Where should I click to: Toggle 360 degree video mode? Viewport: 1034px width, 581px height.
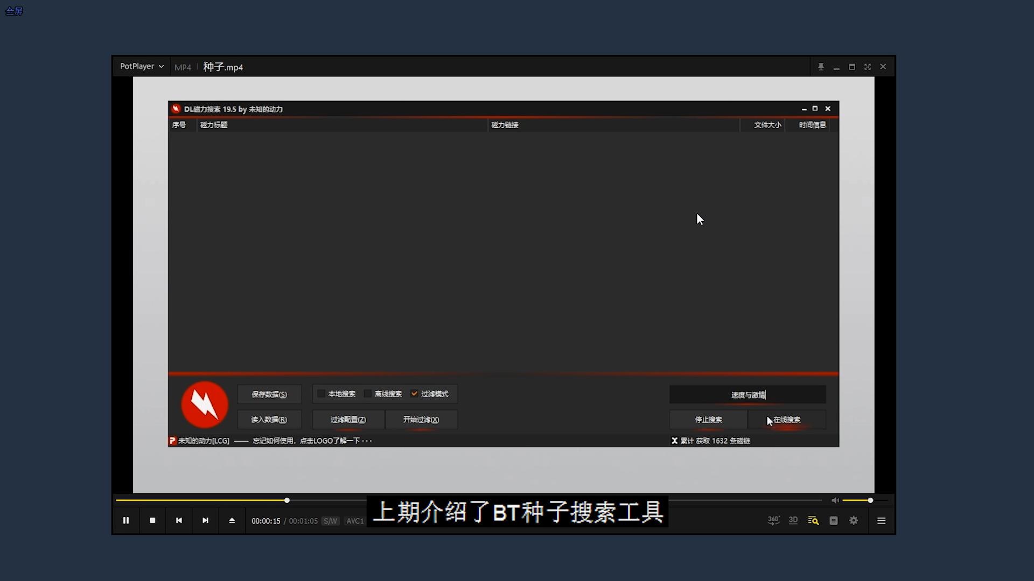pyautogui.click(x=773, y=520)
